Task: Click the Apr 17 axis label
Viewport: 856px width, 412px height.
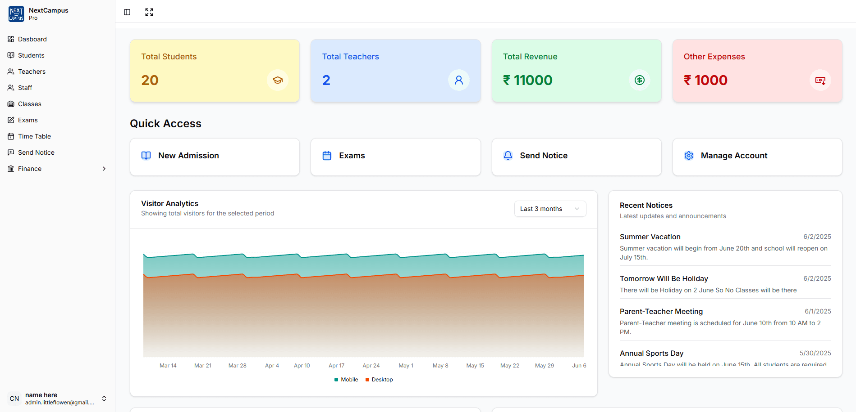Action: pos(336,366)
